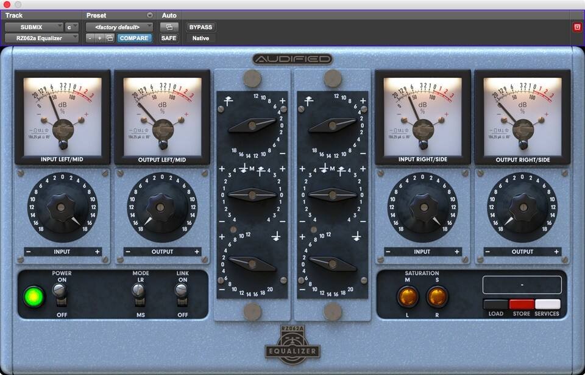Click right channel low shelf EQ knob
Screen dimensions: 585x375
click(x=333, y=264)
